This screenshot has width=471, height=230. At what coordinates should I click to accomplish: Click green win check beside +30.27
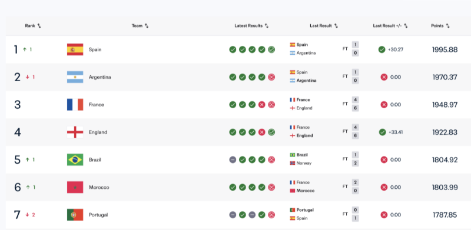click(x=382, y=49)
